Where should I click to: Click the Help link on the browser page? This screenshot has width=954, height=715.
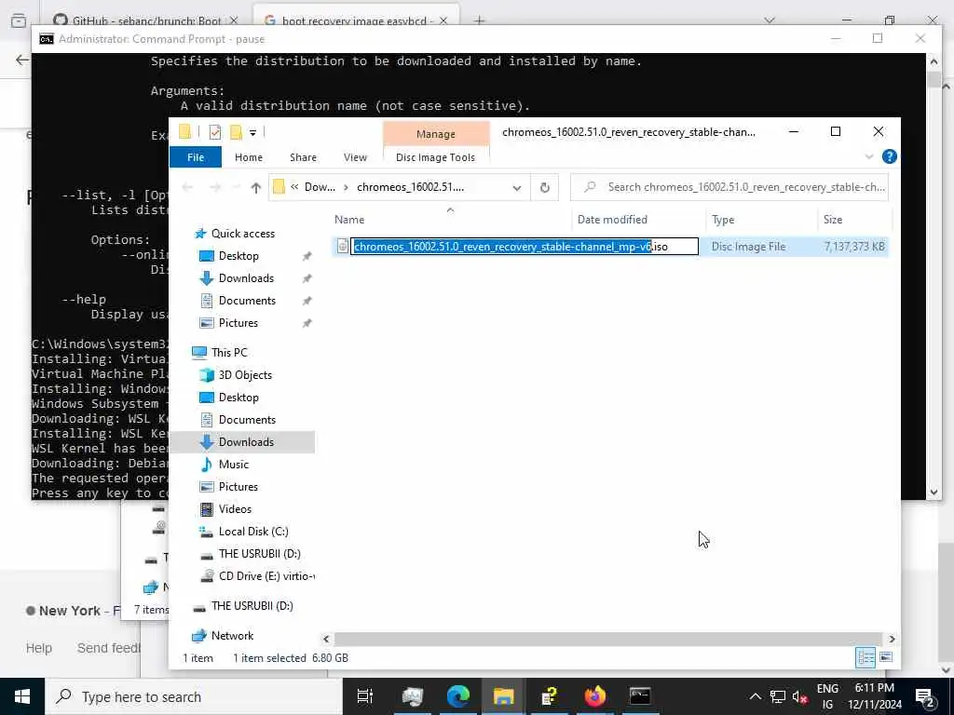point(39,648)
